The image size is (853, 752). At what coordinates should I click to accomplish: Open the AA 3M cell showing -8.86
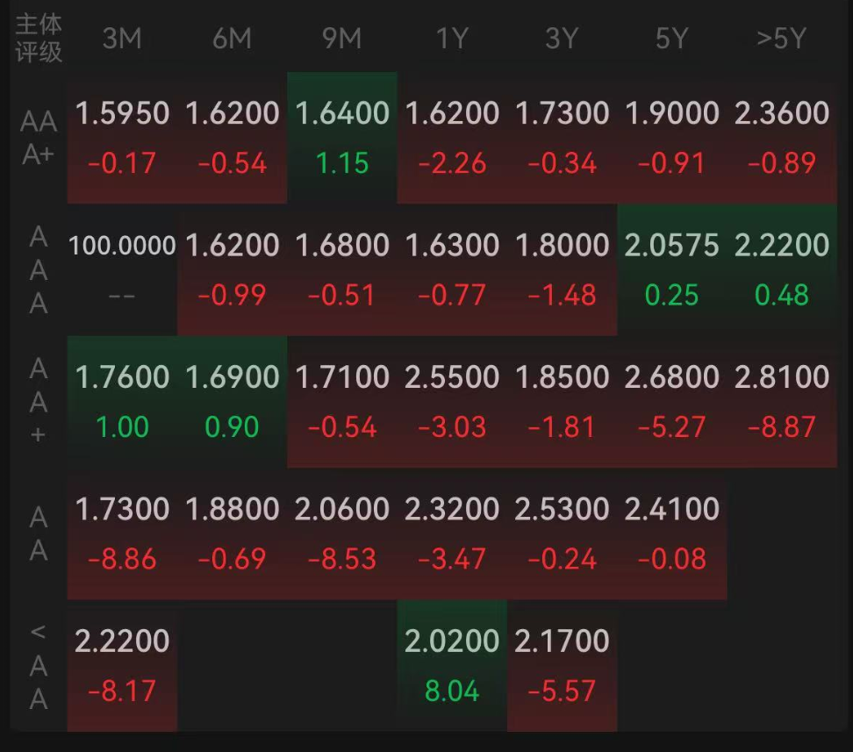coord(122,534)
